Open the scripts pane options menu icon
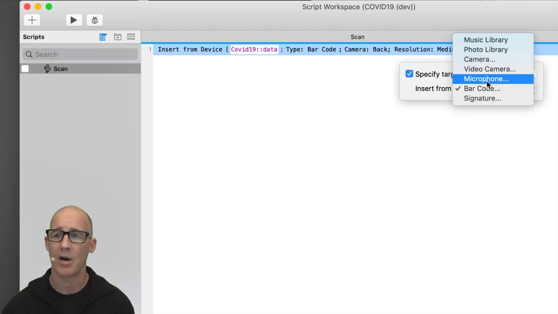558x314 pixels. click(x=131, y=37)
